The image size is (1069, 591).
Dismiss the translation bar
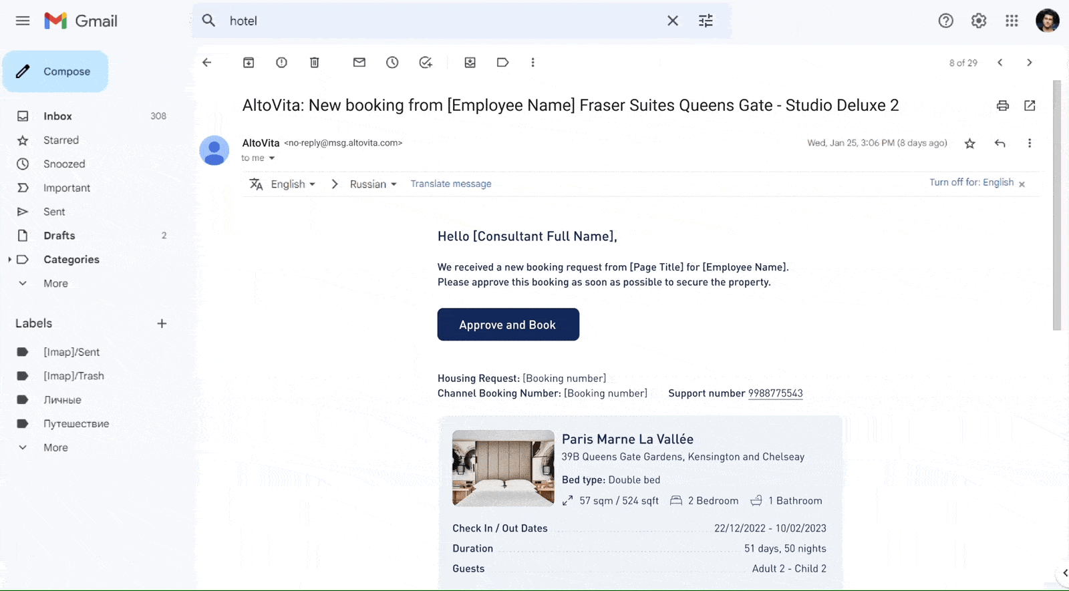[x=1022, y=184]
